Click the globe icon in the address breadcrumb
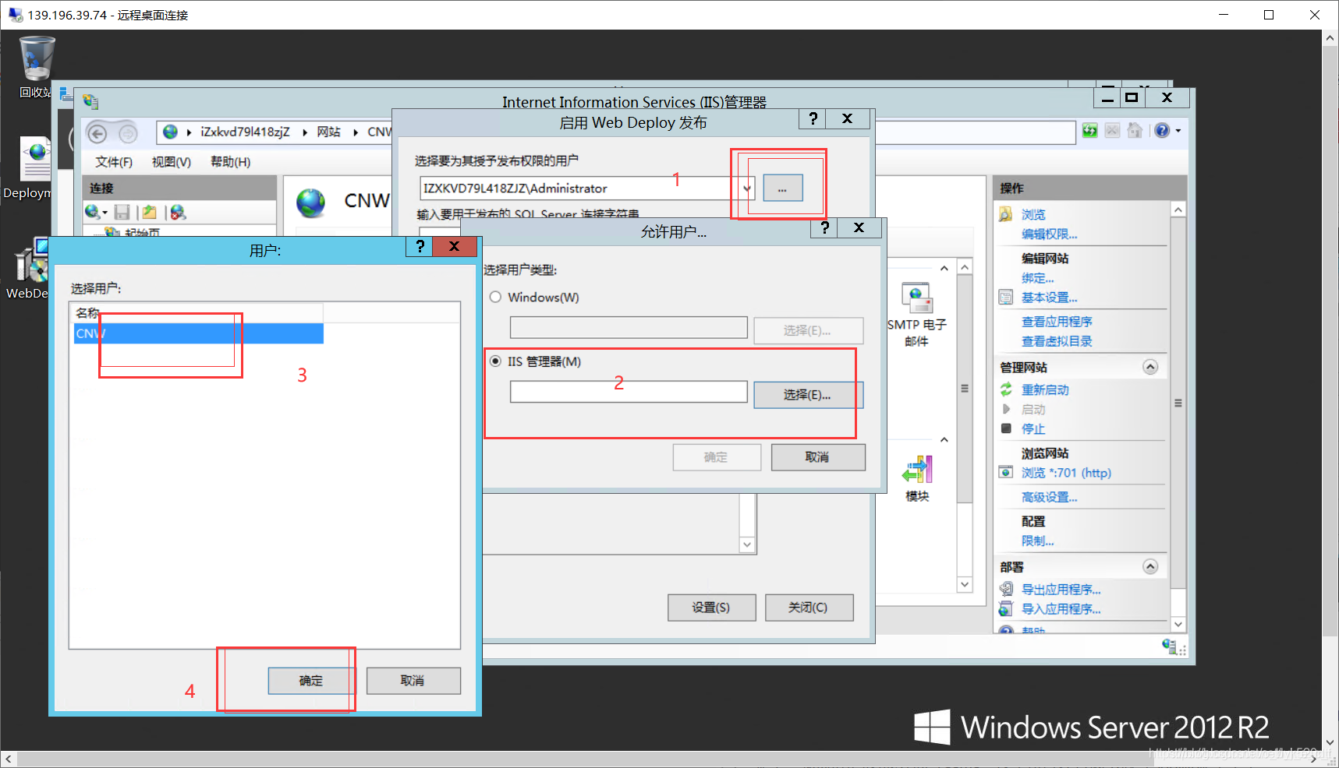The image size is (1339, 768). pyautogui.click(x=170, y=132)
